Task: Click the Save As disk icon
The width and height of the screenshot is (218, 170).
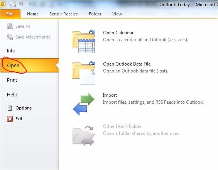Action: pos(10,26)
